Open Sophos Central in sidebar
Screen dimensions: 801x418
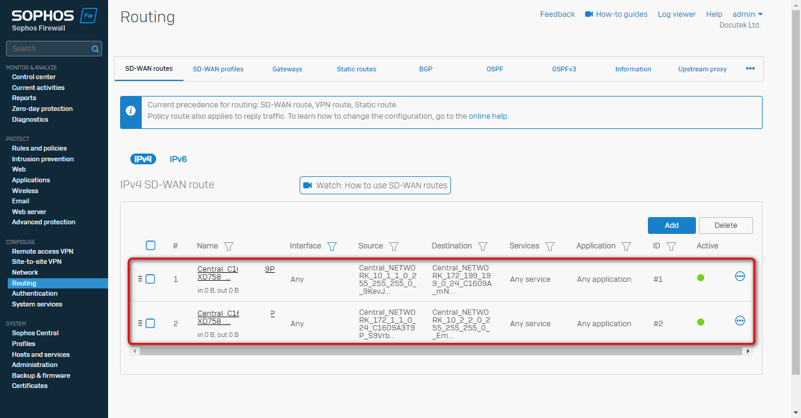click(x=35, y=333)
